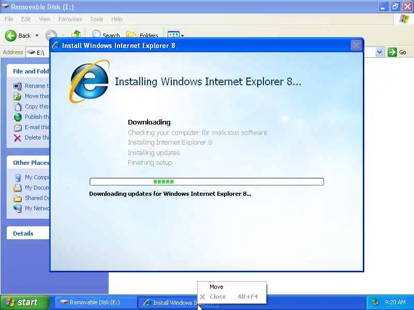Open the Favorites menu
The image size is (414, 310).
pyautogui.click(x=70, y=19)
